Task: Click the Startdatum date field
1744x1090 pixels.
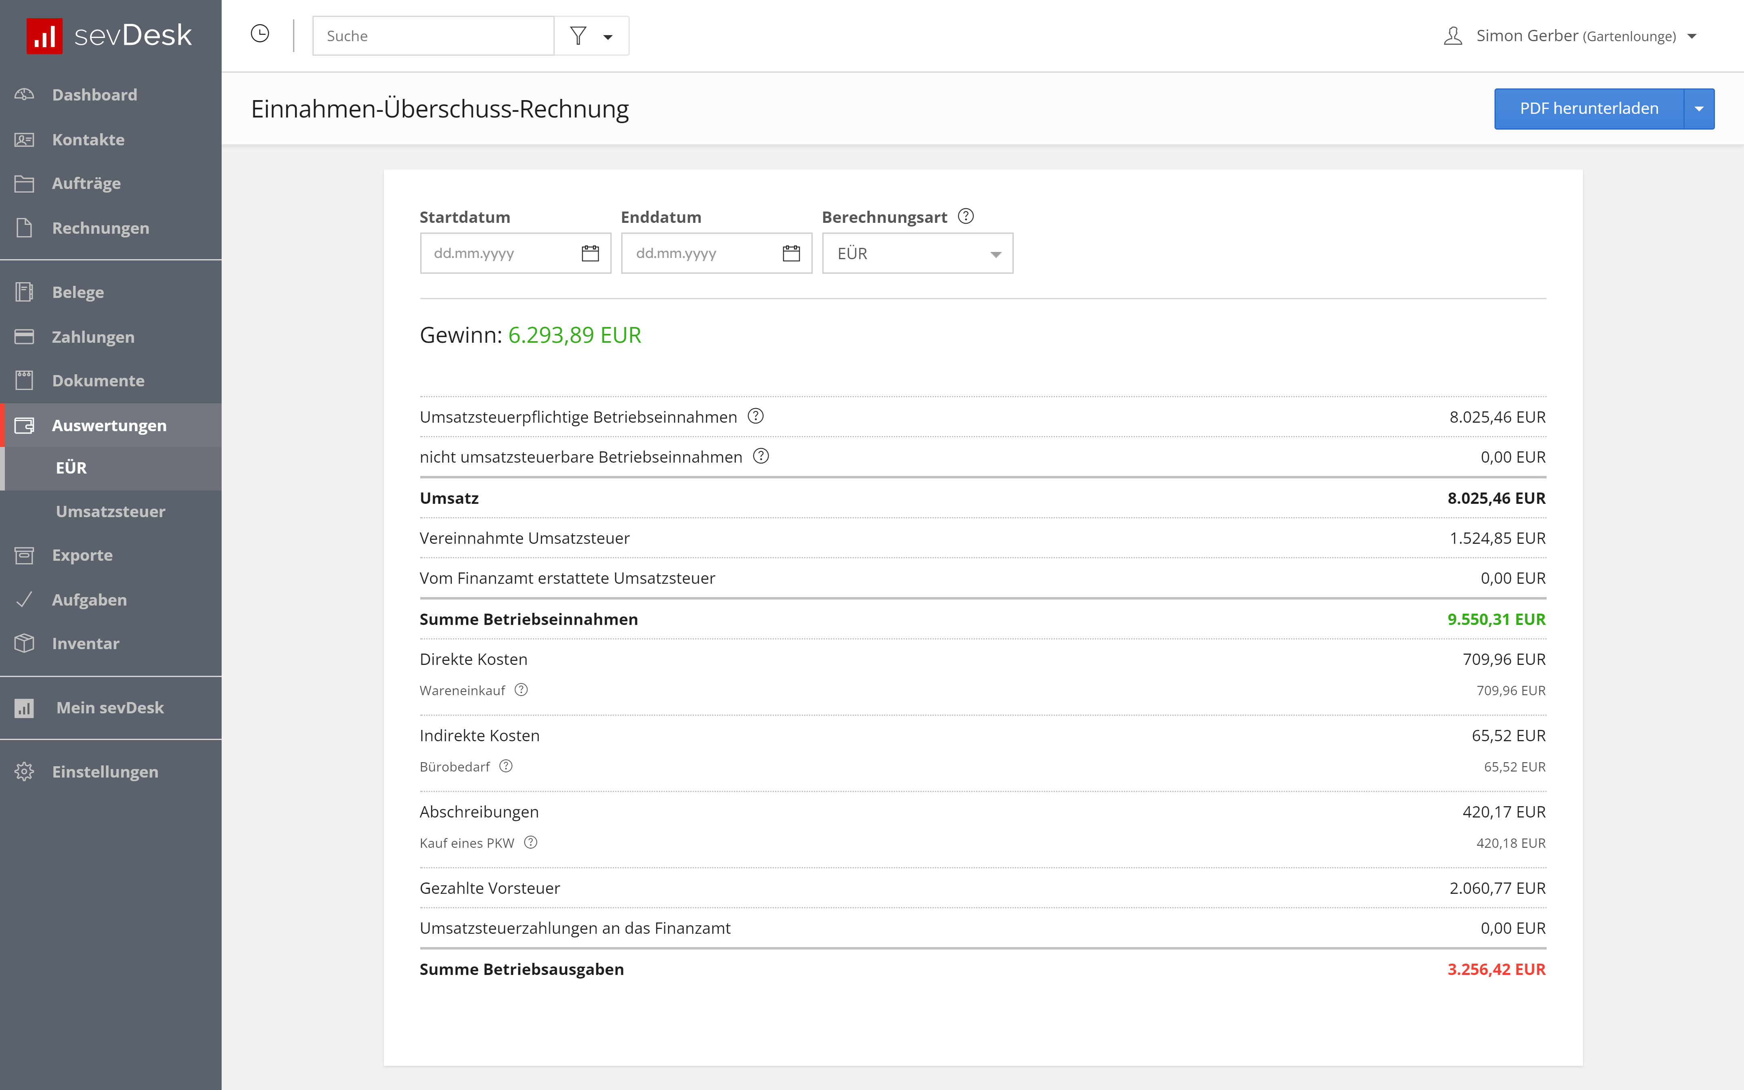Action: (515, 253)
